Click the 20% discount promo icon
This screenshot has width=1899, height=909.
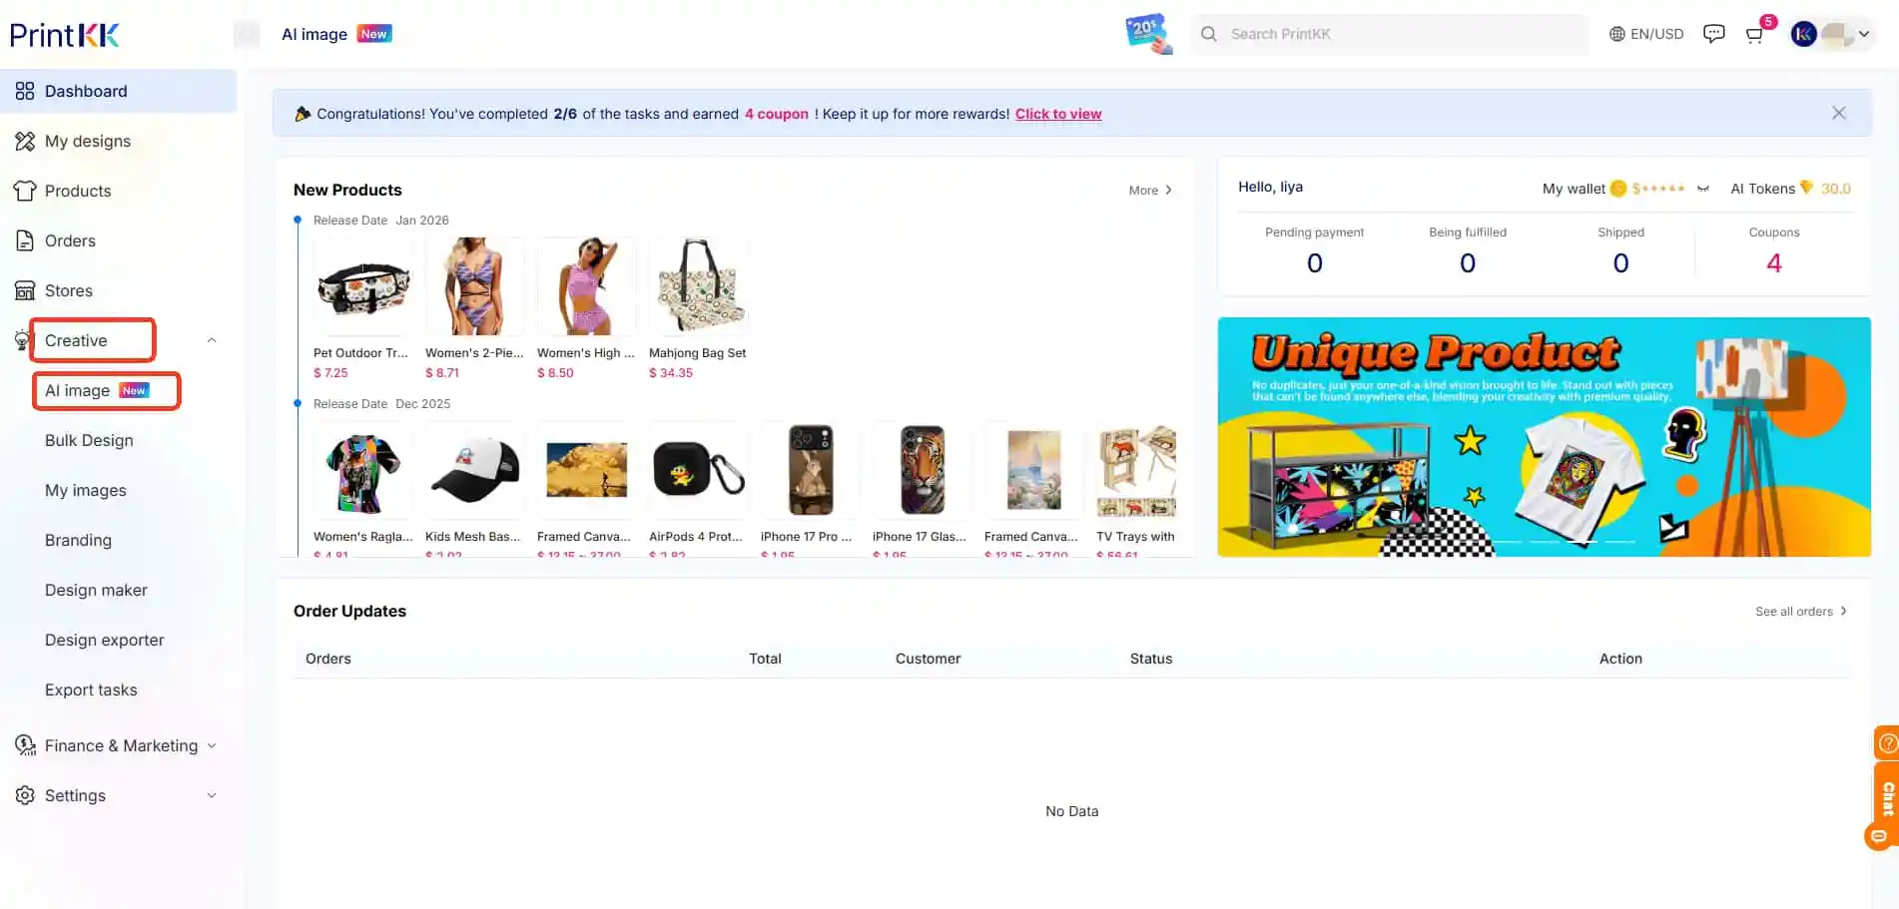click(x=1148, y=34)
